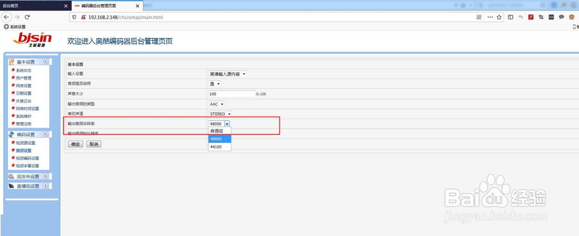
Task: Click the 取消 cancel button
Action: click(x=94, y=144)
